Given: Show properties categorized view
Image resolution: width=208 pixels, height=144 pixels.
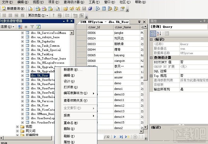Looking at the screenshot, I should coord(153,34).
